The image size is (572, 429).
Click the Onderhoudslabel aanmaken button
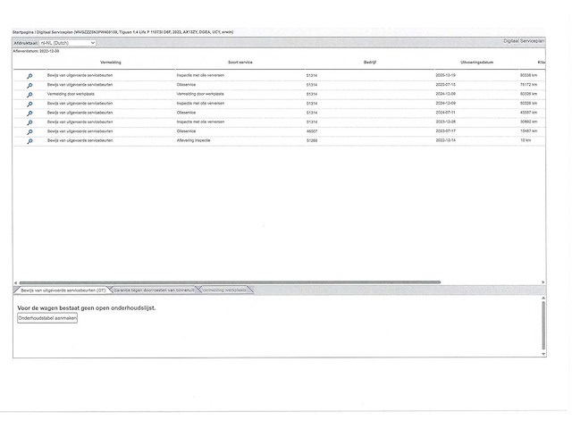point(47,318)
